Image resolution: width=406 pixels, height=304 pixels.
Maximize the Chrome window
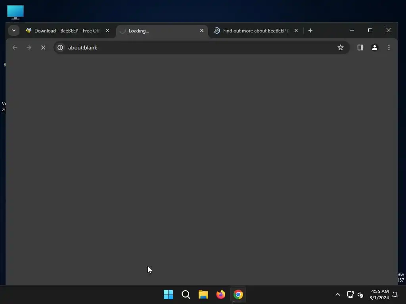tap(370, 30)
